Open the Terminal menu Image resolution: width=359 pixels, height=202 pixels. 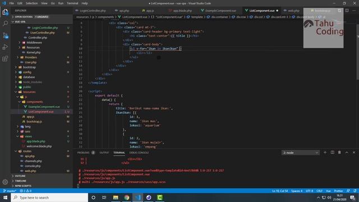pos(72,3)
